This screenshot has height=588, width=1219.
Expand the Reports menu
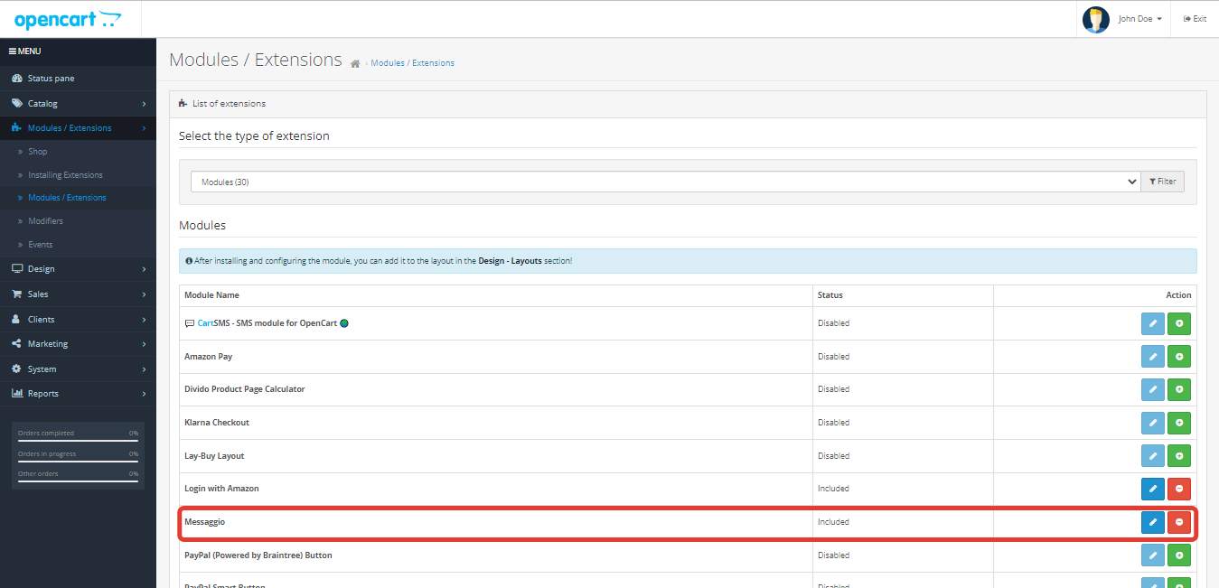pos(78,394)
